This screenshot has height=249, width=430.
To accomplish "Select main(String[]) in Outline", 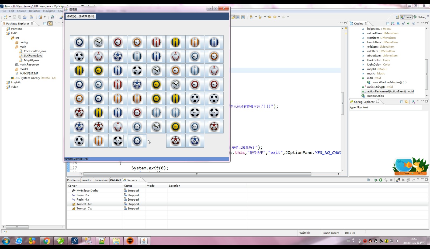I will click(x=377, y=87).
